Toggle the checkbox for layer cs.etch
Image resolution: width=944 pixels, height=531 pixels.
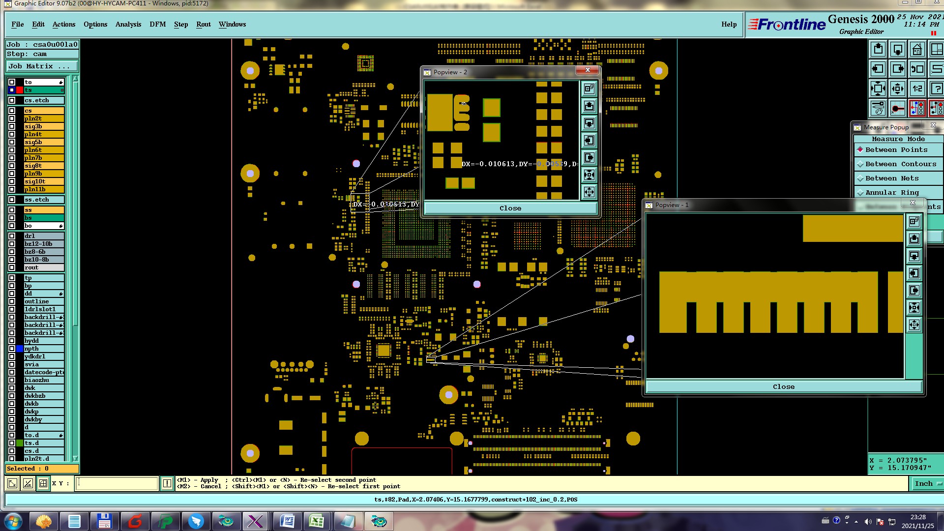[12, 100]
